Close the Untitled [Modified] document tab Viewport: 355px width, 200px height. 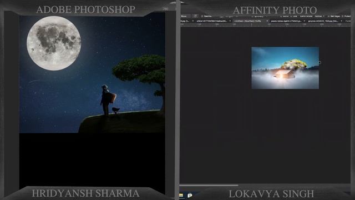tap(267, 21)
